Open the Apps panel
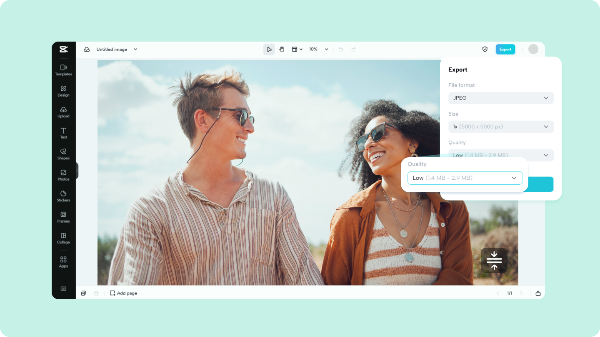 pos(63,262)
